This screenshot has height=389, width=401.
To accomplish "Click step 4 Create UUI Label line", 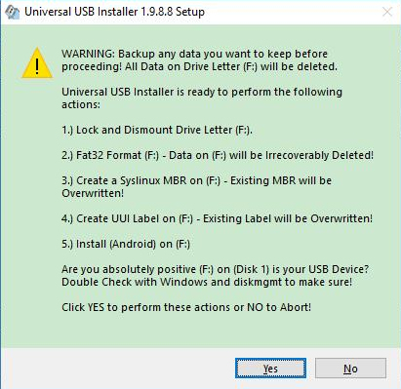I will pos(217,218).
